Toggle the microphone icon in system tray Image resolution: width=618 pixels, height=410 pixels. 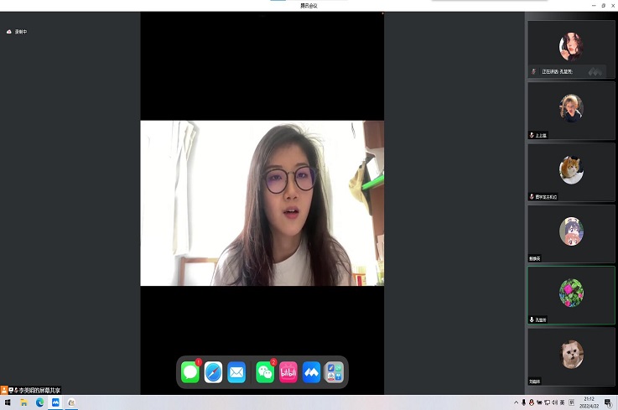(x=524, y=403)
